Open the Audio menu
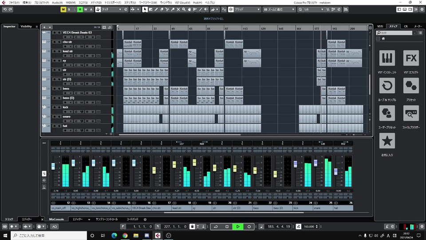The height and width of the screenshot is (240, 426). (57, 3)
